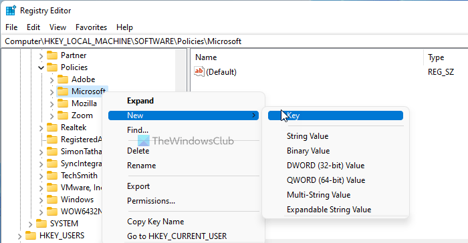Click the Zoom folder icon
This screenshot has width=468, height=243.
coord(63,115)
